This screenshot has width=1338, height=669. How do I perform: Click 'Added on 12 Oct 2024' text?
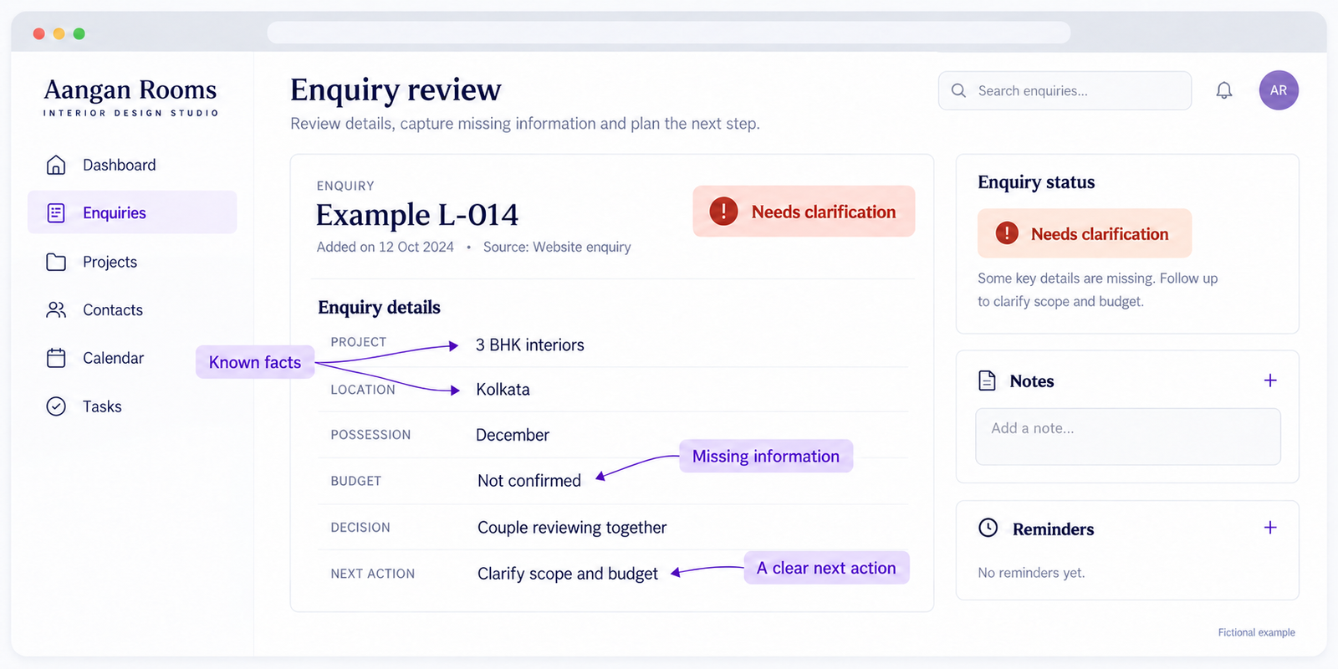click(x=385, y=248)
